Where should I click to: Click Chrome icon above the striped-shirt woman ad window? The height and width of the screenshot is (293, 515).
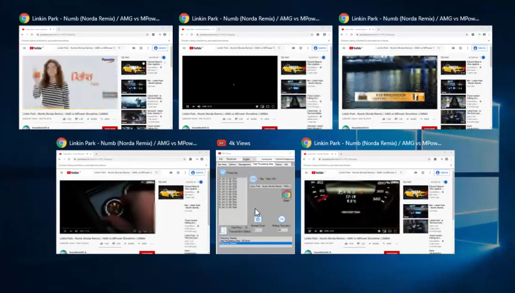24,19
